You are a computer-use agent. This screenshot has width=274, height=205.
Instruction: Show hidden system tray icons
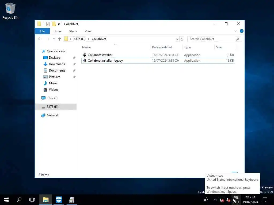(215, 200)
